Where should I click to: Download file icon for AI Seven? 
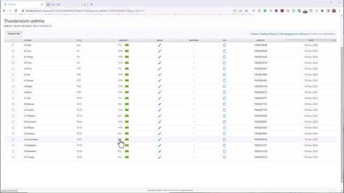click(x=224, y=81)
